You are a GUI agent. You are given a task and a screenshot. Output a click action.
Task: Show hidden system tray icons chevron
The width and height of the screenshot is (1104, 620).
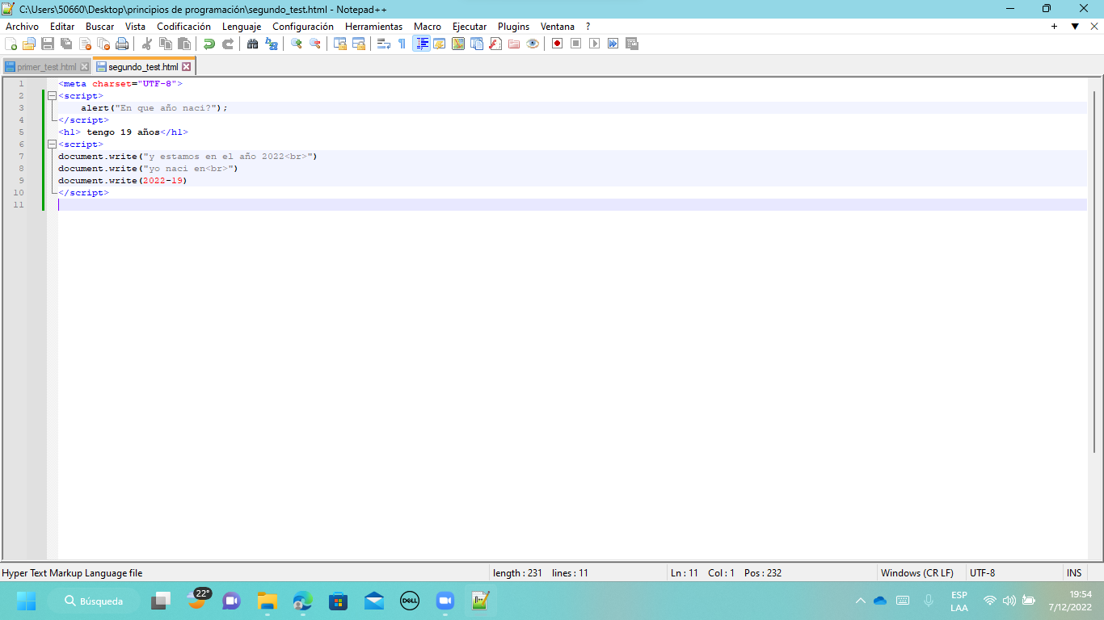(x=860, y=601)
